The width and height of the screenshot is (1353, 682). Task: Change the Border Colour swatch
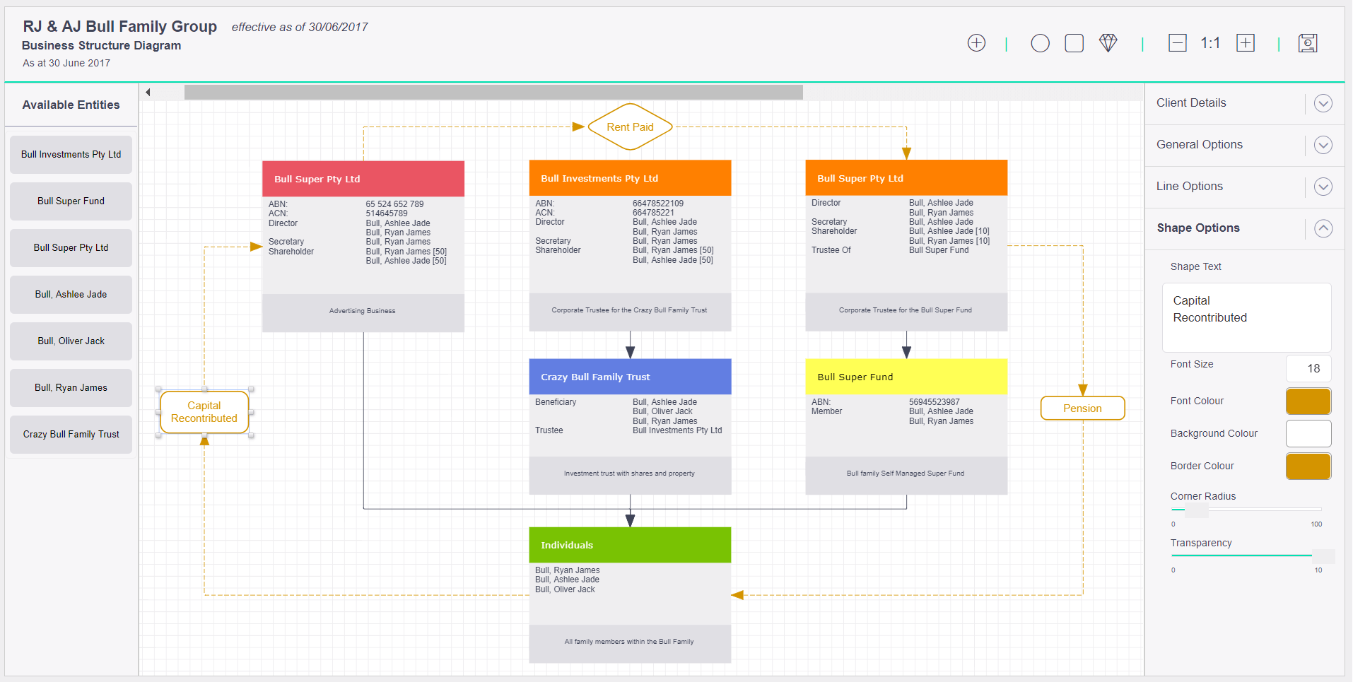pos(1308,466)
